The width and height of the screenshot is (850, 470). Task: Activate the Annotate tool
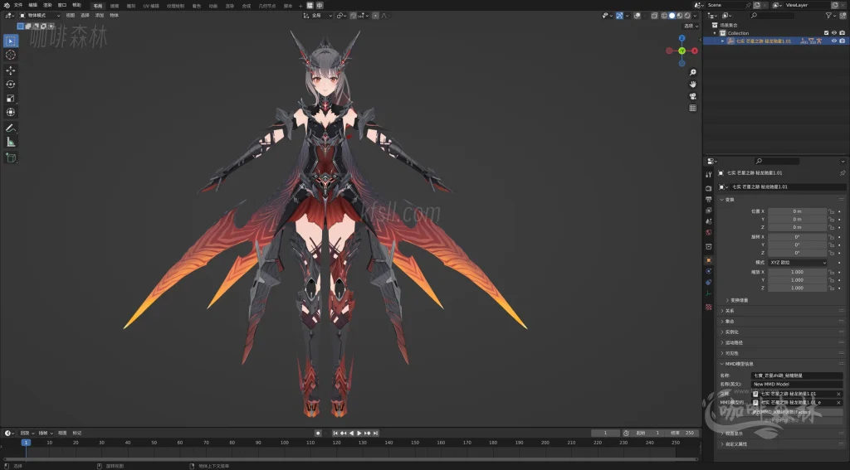click(10, 128)
